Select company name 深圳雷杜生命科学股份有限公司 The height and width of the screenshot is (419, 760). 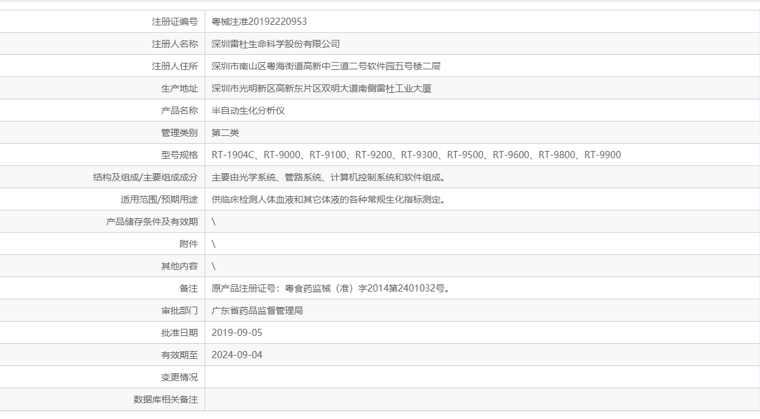coord(275,44)
